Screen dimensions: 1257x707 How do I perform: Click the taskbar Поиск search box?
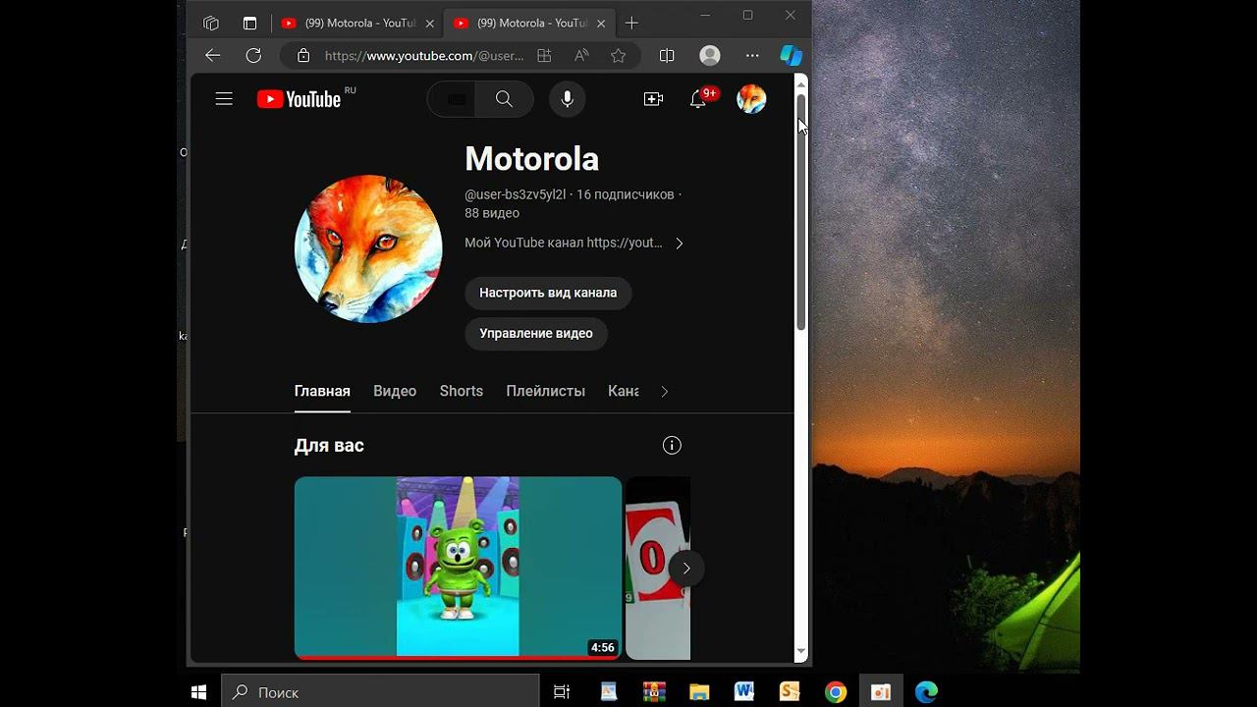pyautogui.click(x=380, y=692)
